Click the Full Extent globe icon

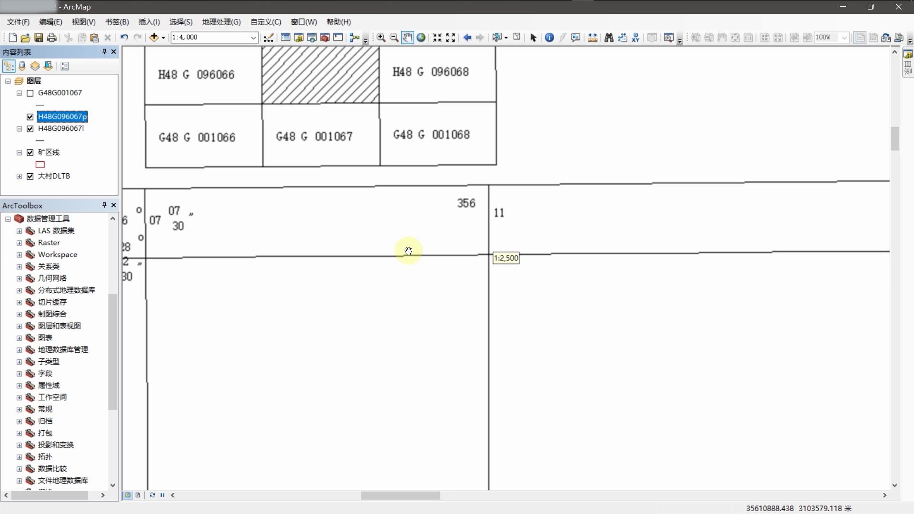[421, 38]
